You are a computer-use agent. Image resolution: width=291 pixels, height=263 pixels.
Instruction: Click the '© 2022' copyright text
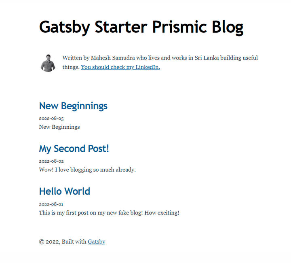tap(49, 242)
